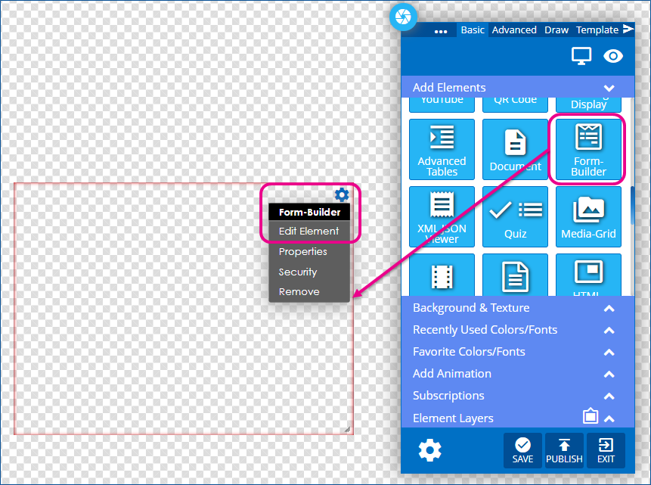Insert a Document element
Image resolution: width=651 pixels, height=485 pixels.
515,150
